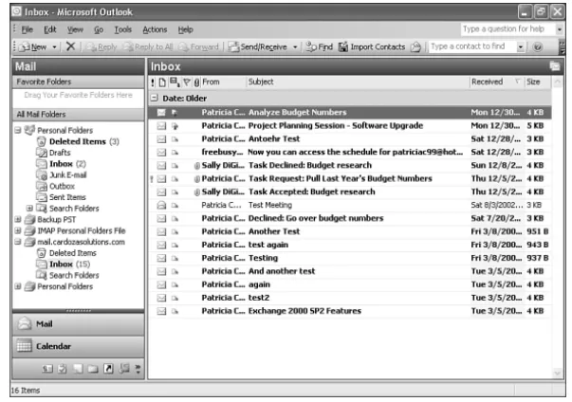Open the Exchange 2000 SP2 Features message
This screenshot has height=402, width=572.
tap(349, 311)
